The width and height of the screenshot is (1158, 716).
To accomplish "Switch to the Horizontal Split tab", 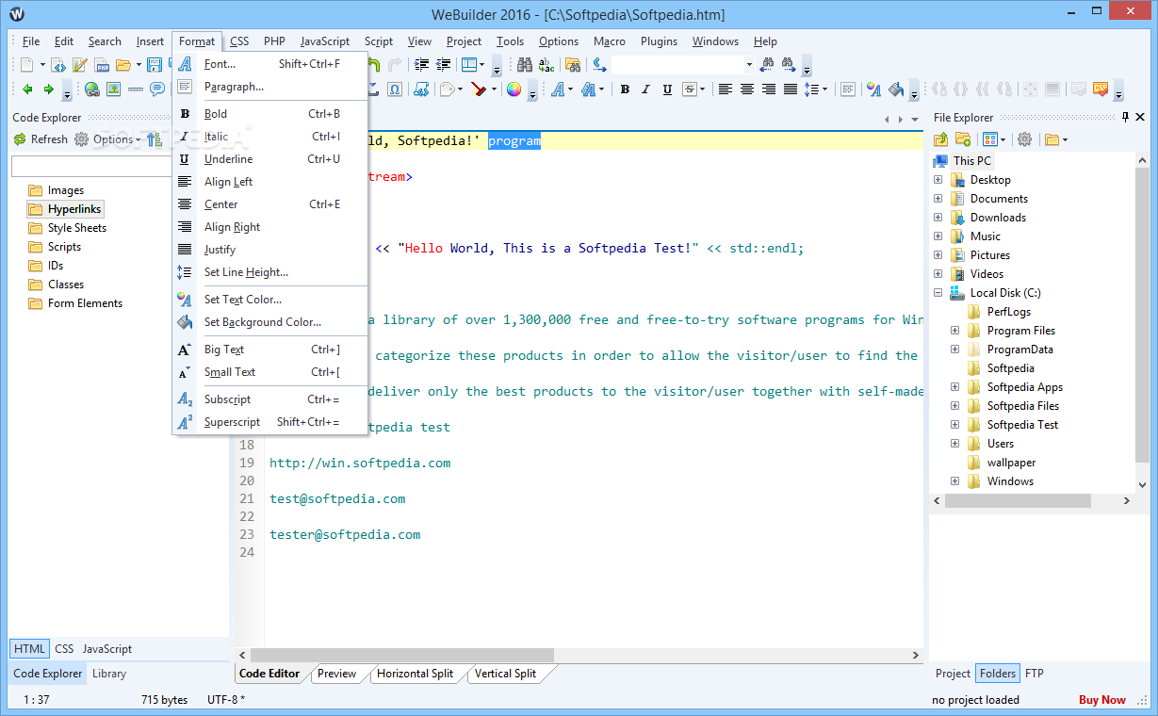I will click(415, 674).
